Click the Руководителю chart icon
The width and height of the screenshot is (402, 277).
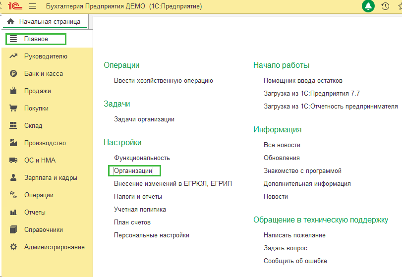(x=13, y=56)
